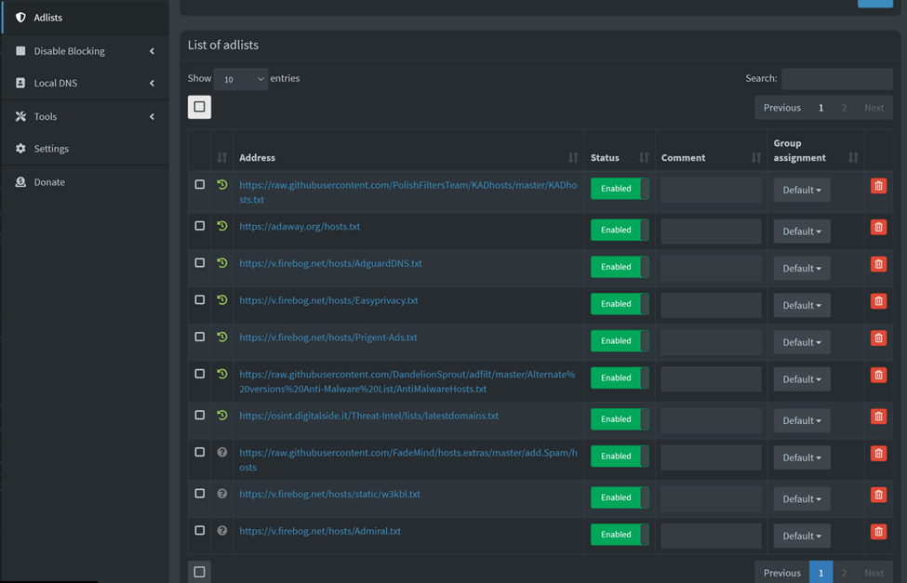Toggle Enabled switch for Easyprivacy.txt
This screenshot has width=907, height=583.
(x=620, y=304)
